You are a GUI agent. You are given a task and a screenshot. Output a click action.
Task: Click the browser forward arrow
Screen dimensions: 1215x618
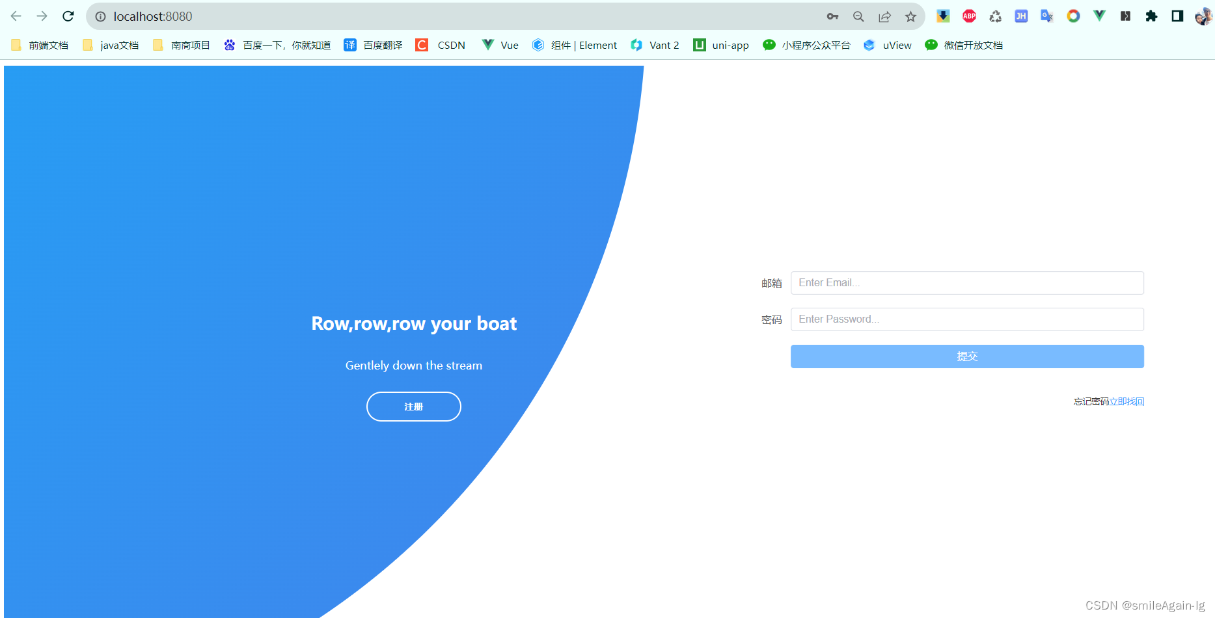point(42,16)
